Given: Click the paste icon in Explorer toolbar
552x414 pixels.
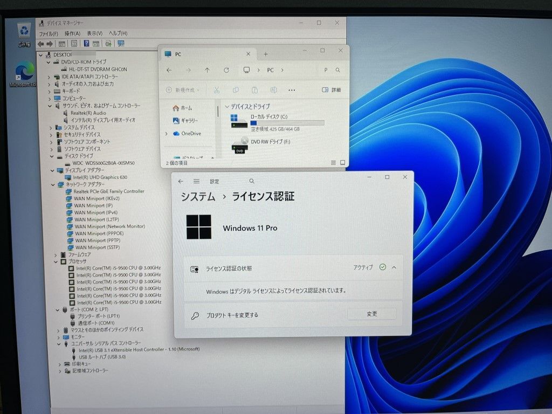Looking at the screenshot, I should tap(254, 90).
